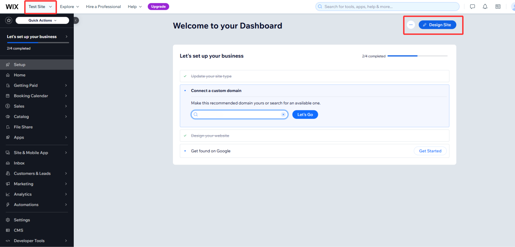Open the news feed icon in header
The height and width of the screenshot is (247, 515).
click(x=498, y=7)
